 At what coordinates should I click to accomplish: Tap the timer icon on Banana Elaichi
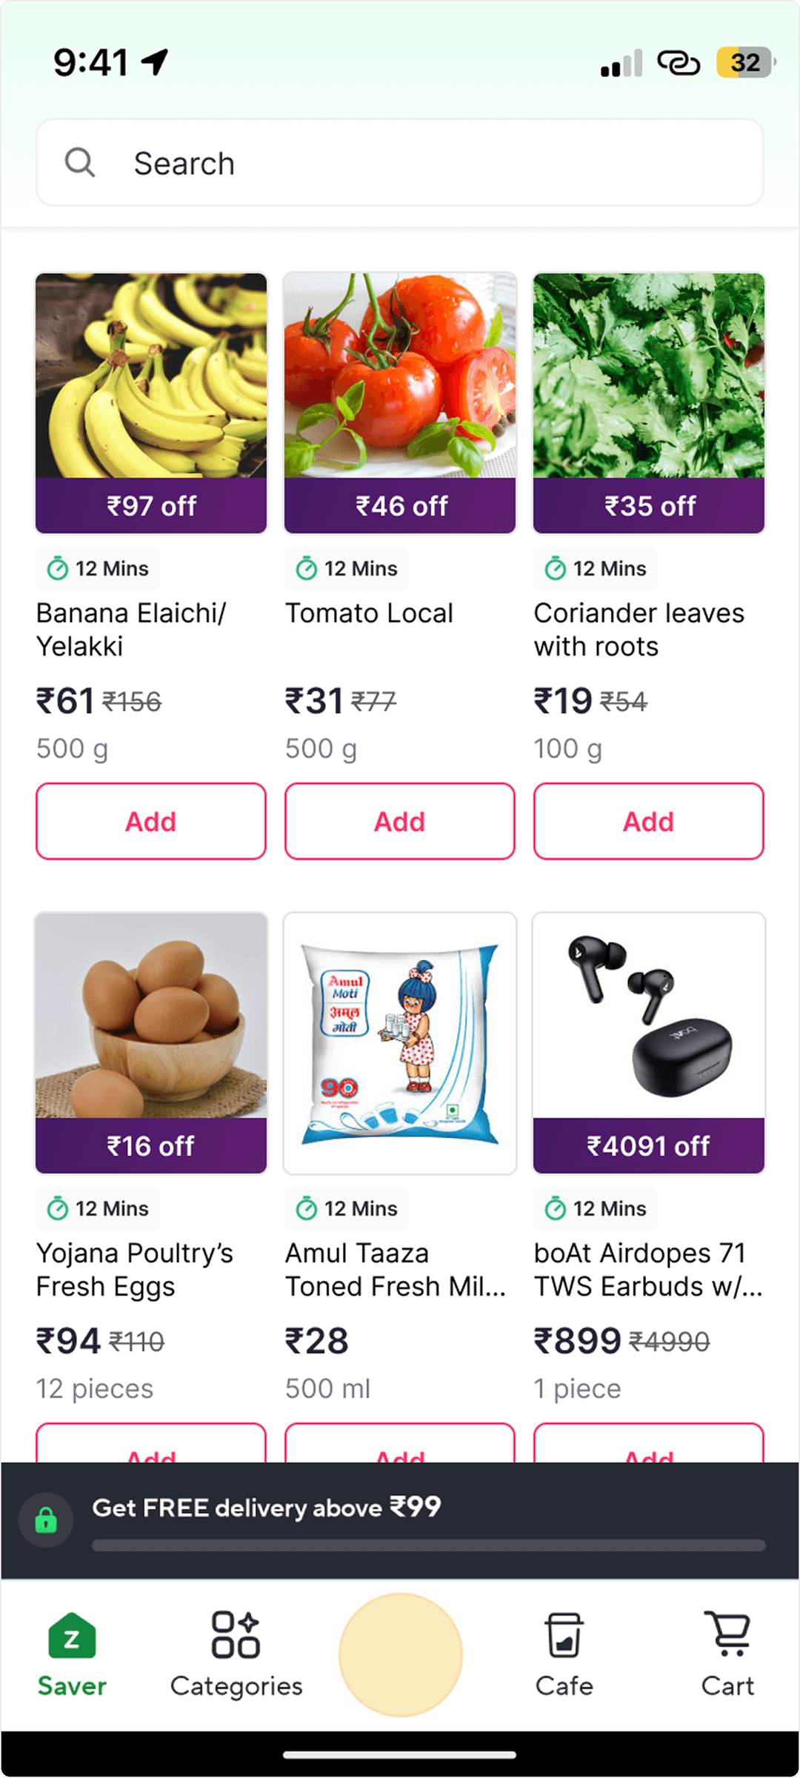click(x=58, y=569)
